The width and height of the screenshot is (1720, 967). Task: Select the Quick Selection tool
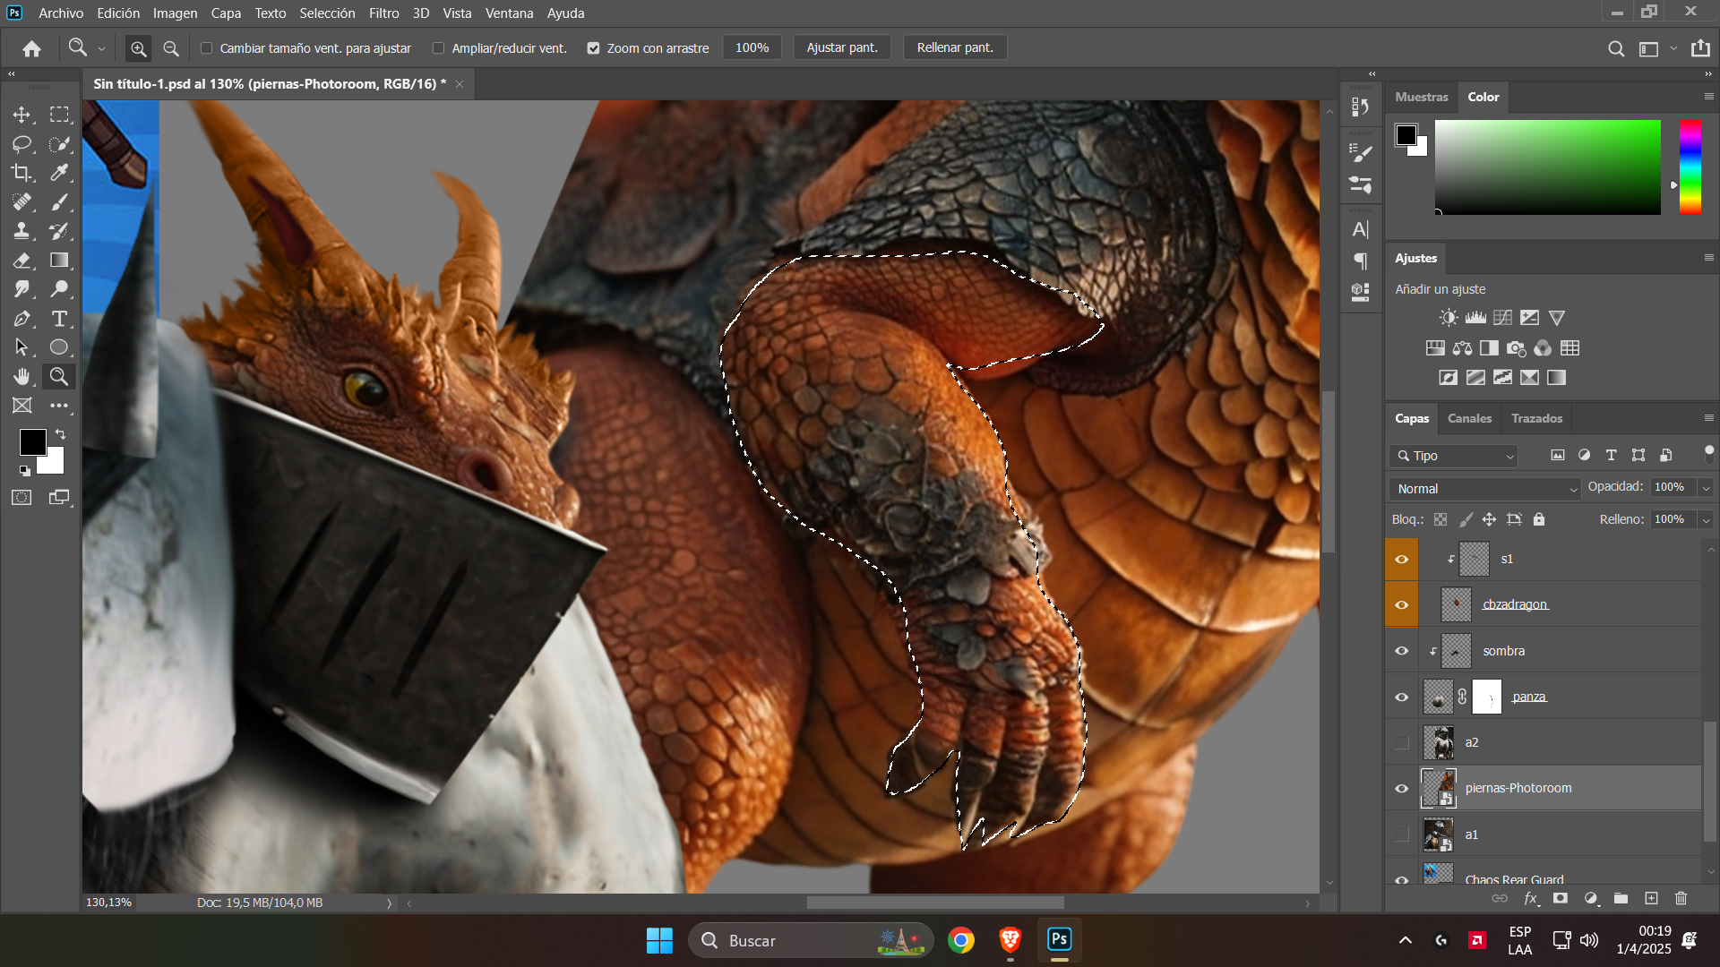59,144
